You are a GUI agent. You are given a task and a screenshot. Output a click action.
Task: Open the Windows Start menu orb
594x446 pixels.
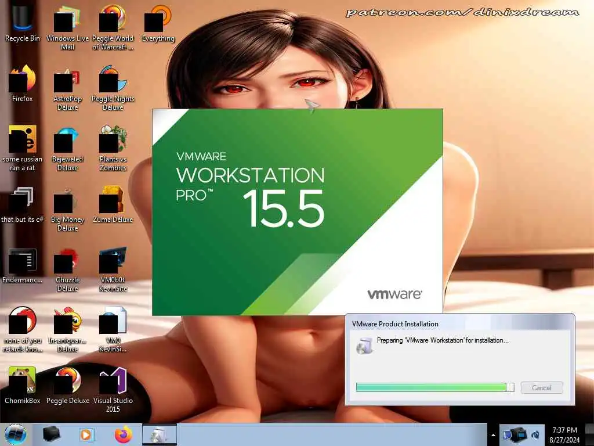[x=16, y=434]
